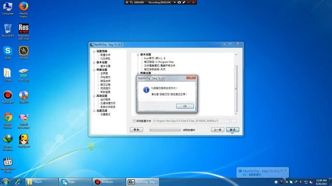Click the taskbar clock showing 12:46 AM
Screen dimensions: 332x186
coord(322,182)
